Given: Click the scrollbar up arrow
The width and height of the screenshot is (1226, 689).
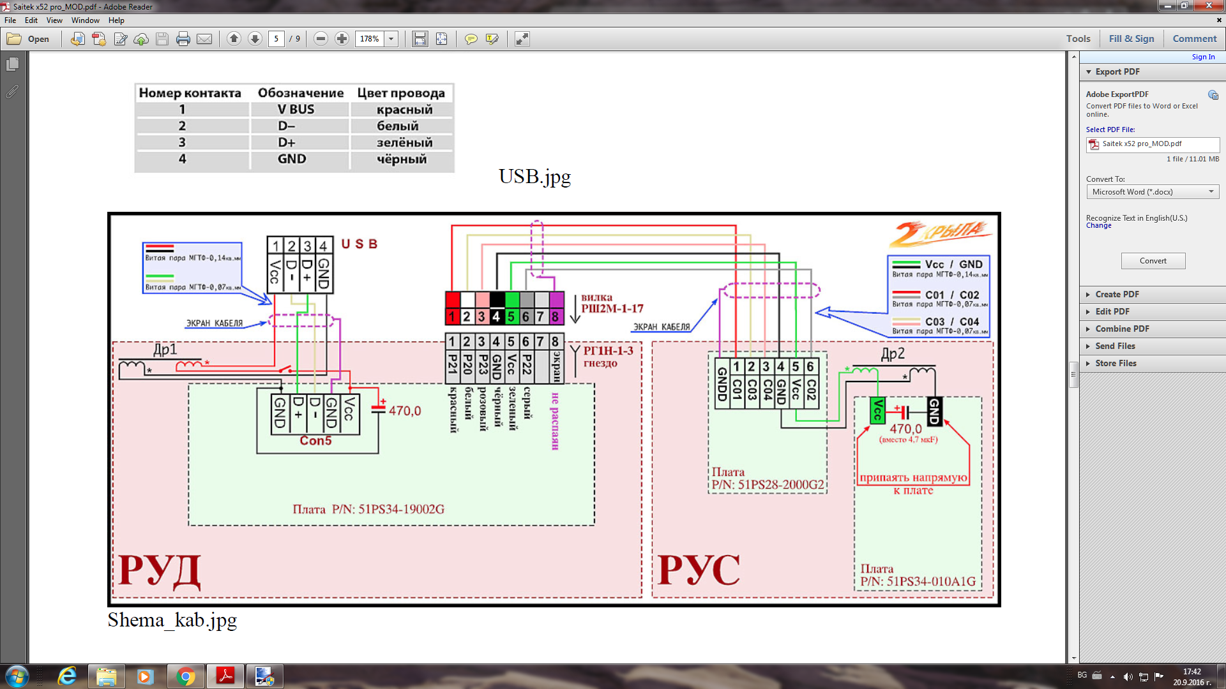Looking at the screenshot, I should [x=1074, y=57].
